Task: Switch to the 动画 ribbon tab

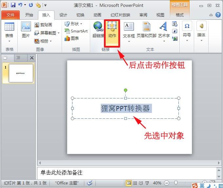Action: (x=97, y=15)
